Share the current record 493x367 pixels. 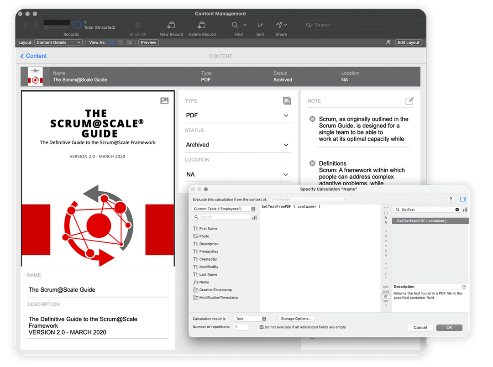point(280,25)
